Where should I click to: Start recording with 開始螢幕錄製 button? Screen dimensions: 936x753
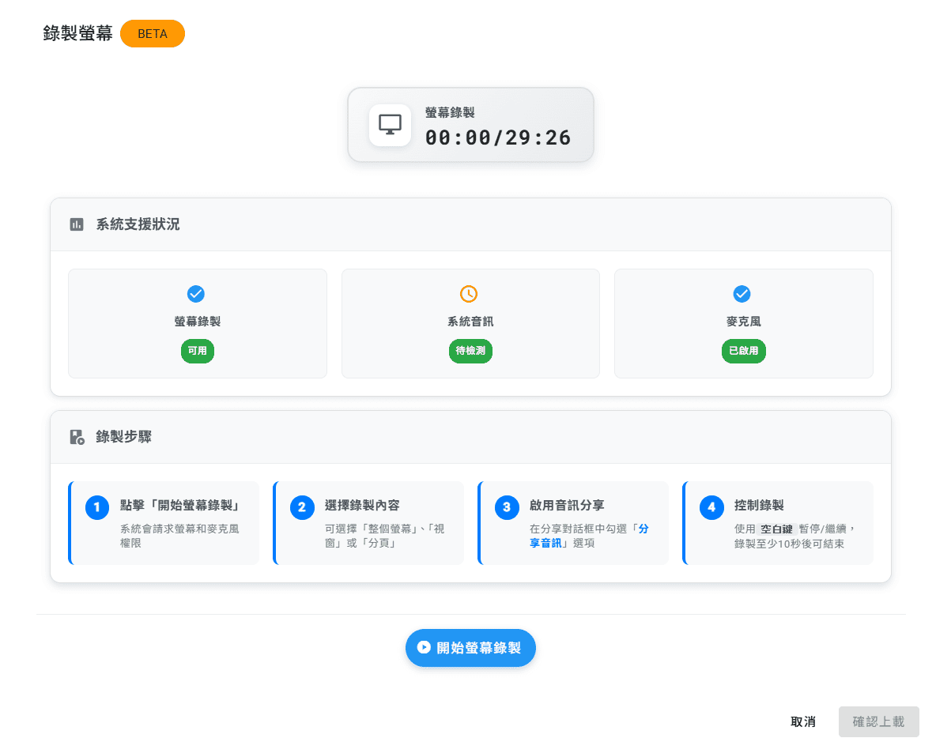click(470, 648)
